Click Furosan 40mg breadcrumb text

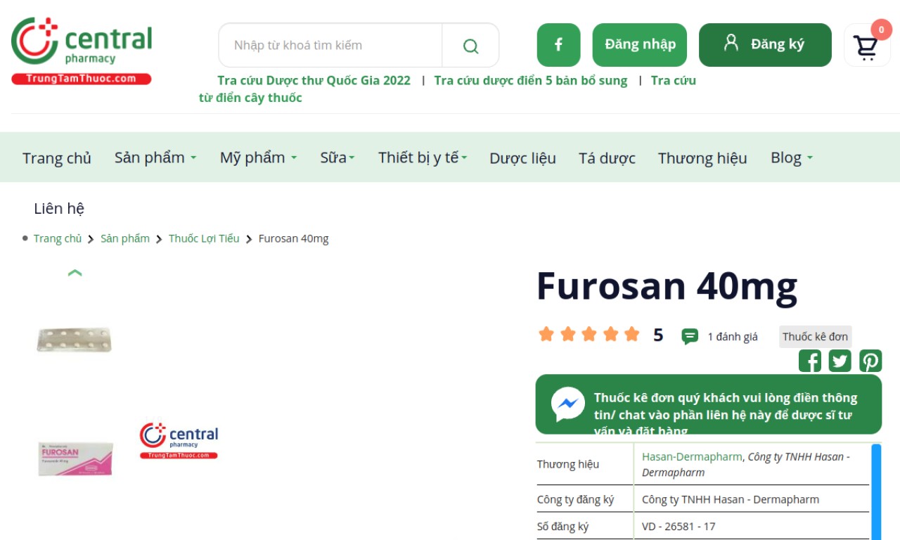[x=293, y=238]
